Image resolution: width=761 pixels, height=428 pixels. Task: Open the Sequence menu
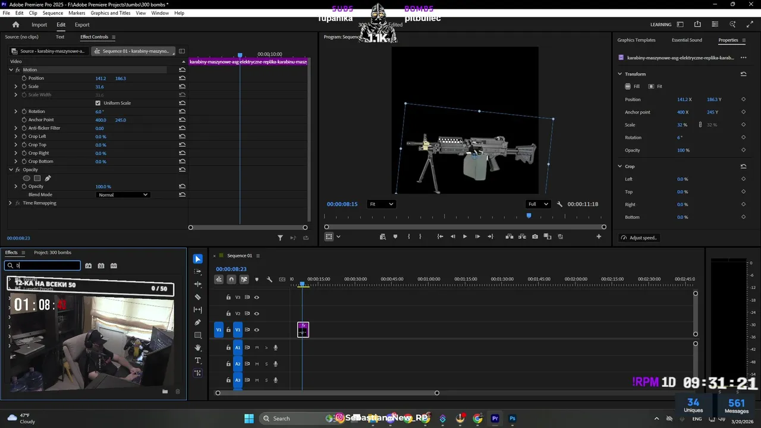[x=53, y=13]
